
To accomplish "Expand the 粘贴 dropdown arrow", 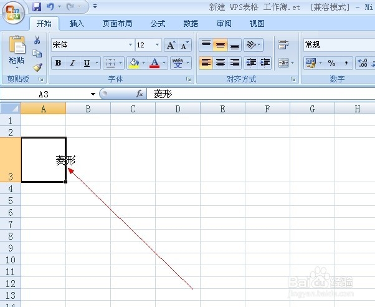I will [17, 68].
